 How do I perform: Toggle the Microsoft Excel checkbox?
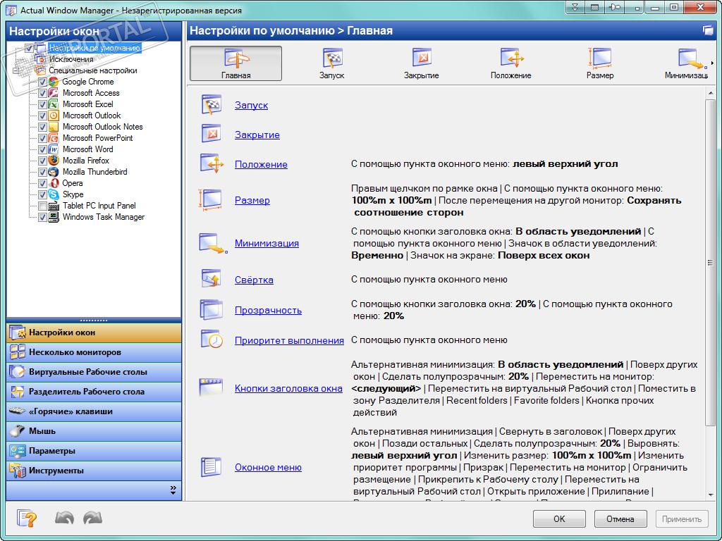[x=42, y=104]
